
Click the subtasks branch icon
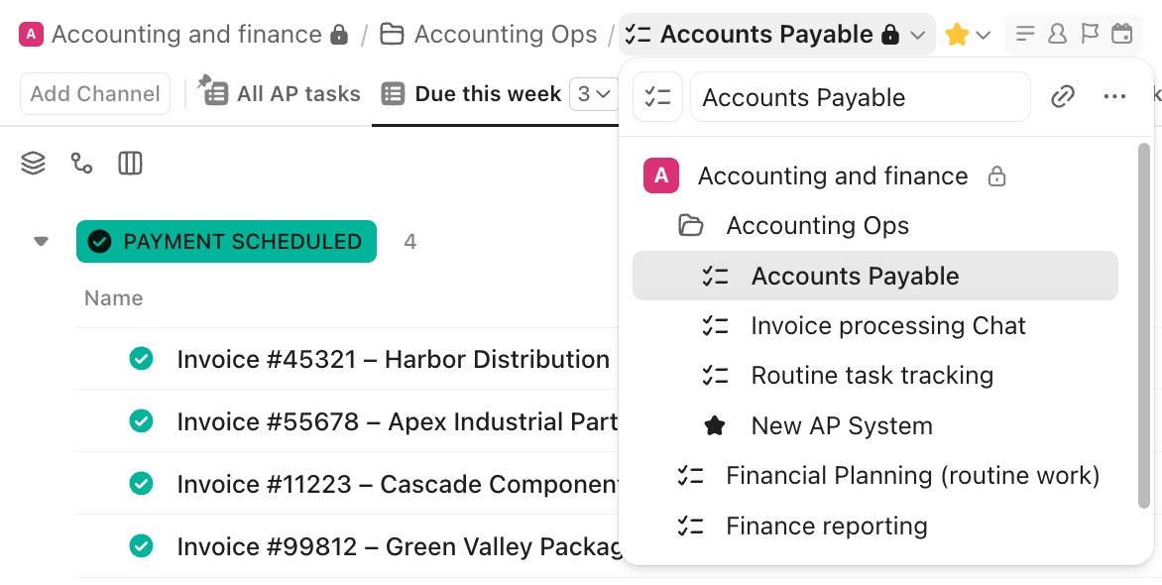point(82,164)
